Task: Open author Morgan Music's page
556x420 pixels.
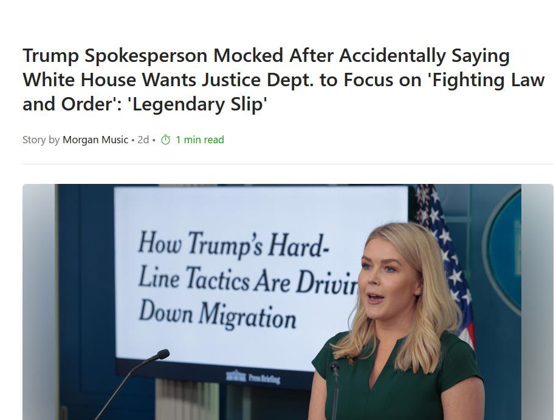Action: tap(95, 140)
